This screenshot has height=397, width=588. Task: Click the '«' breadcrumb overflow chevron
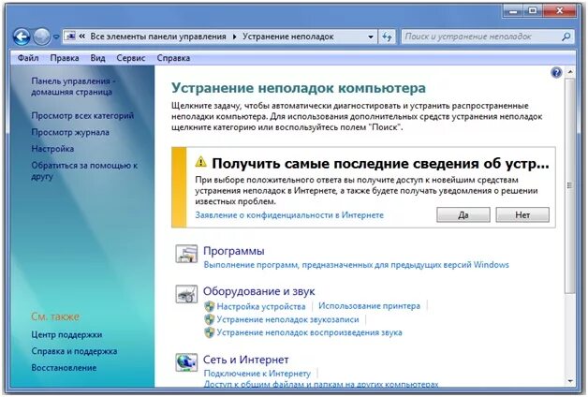pos(82,37)
